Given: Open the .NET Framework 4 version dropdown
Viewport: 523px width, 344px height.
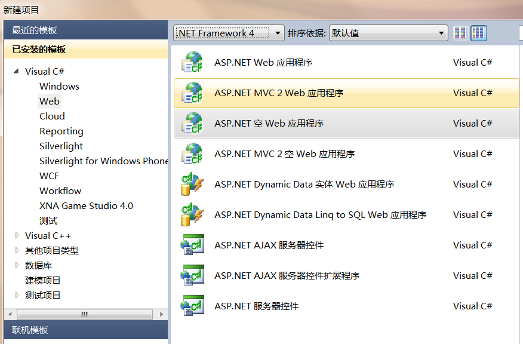Looking at the screenshot, I should point(229,33).
